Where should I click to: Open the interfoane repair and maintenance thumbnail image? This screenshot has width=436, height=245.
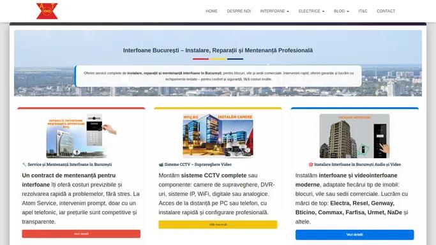tap(81, 136)
